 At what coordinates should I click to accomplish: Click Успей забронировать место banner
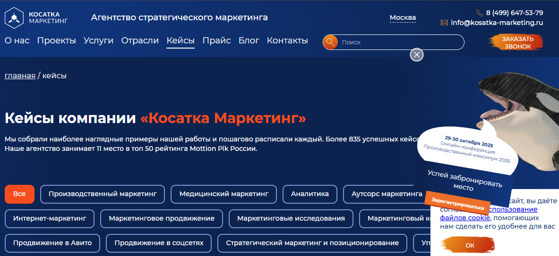pos(465,180)
